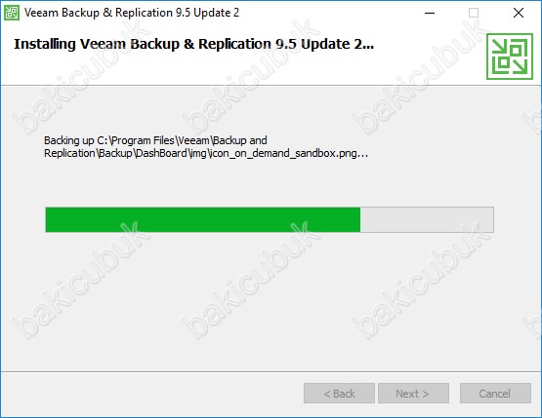Click the 'Update 2' text in the title bar
The image size is (542, 418).
(x=217, y=13)
